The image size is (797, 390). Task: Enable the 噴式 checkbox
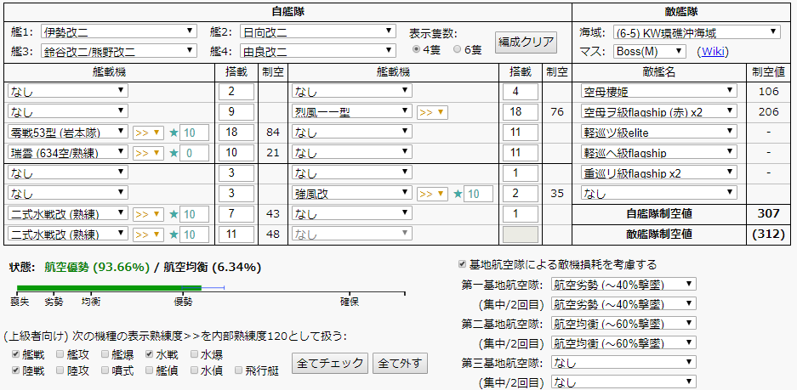click(105, 370)
